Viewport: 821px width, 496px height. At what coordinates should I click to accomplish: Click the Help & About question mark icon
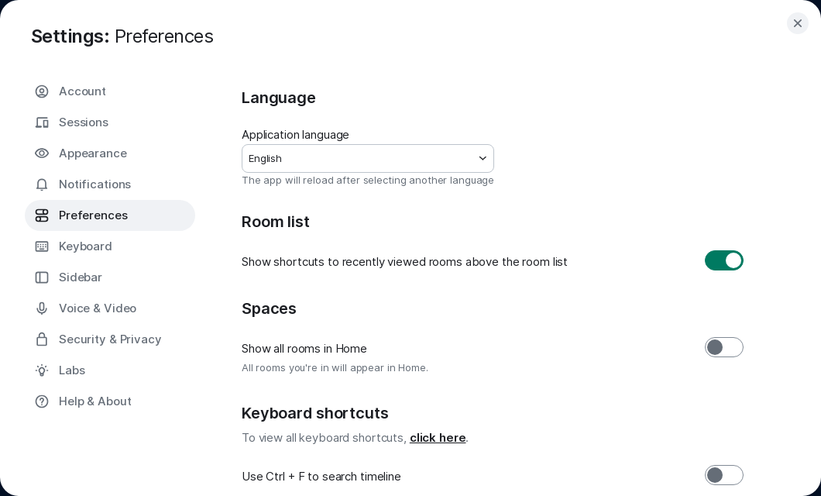(42, 401)
